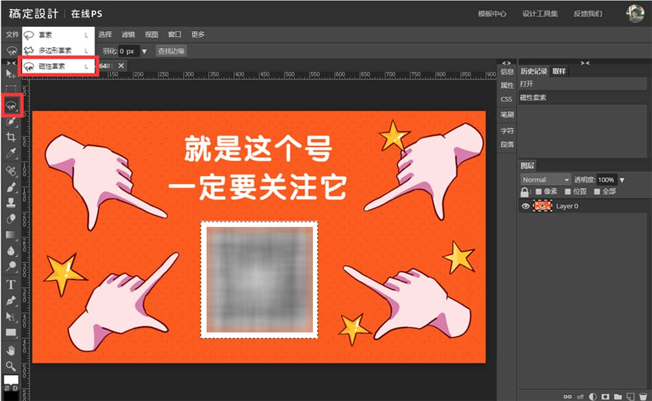The width and height of the screenshot is (652, 401).
Task: Check the 全部 lock checkbox
Action: click(597, 192)
